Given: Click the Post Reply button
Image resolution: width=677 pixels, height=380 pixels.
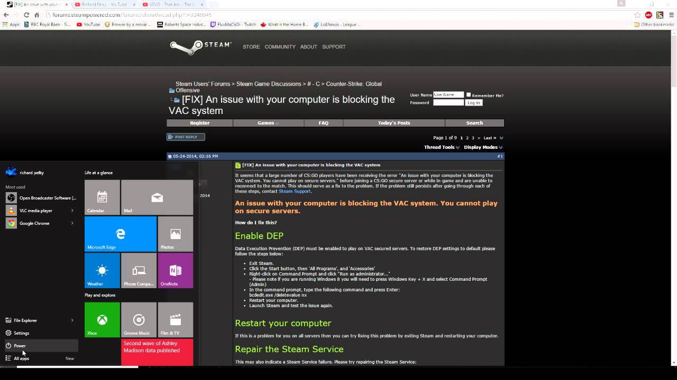Looking at the screenshot, I should 186,137.
